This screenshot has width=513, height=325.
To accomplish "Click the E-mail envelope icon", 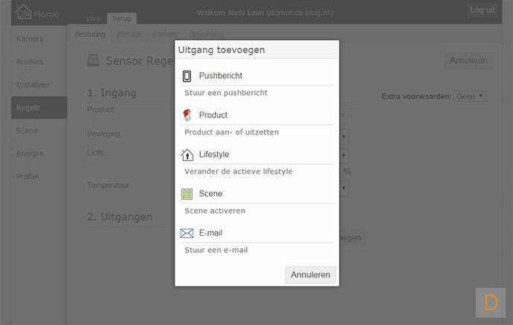I will click(187, 233).
